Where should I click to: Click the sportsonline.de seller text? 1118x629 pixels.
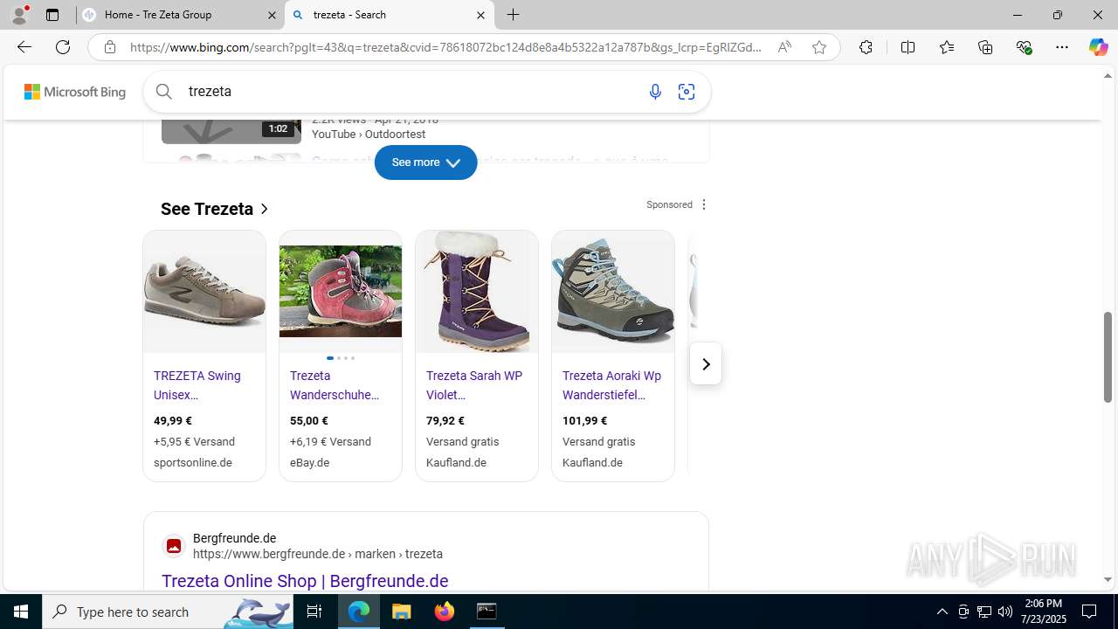193,462
